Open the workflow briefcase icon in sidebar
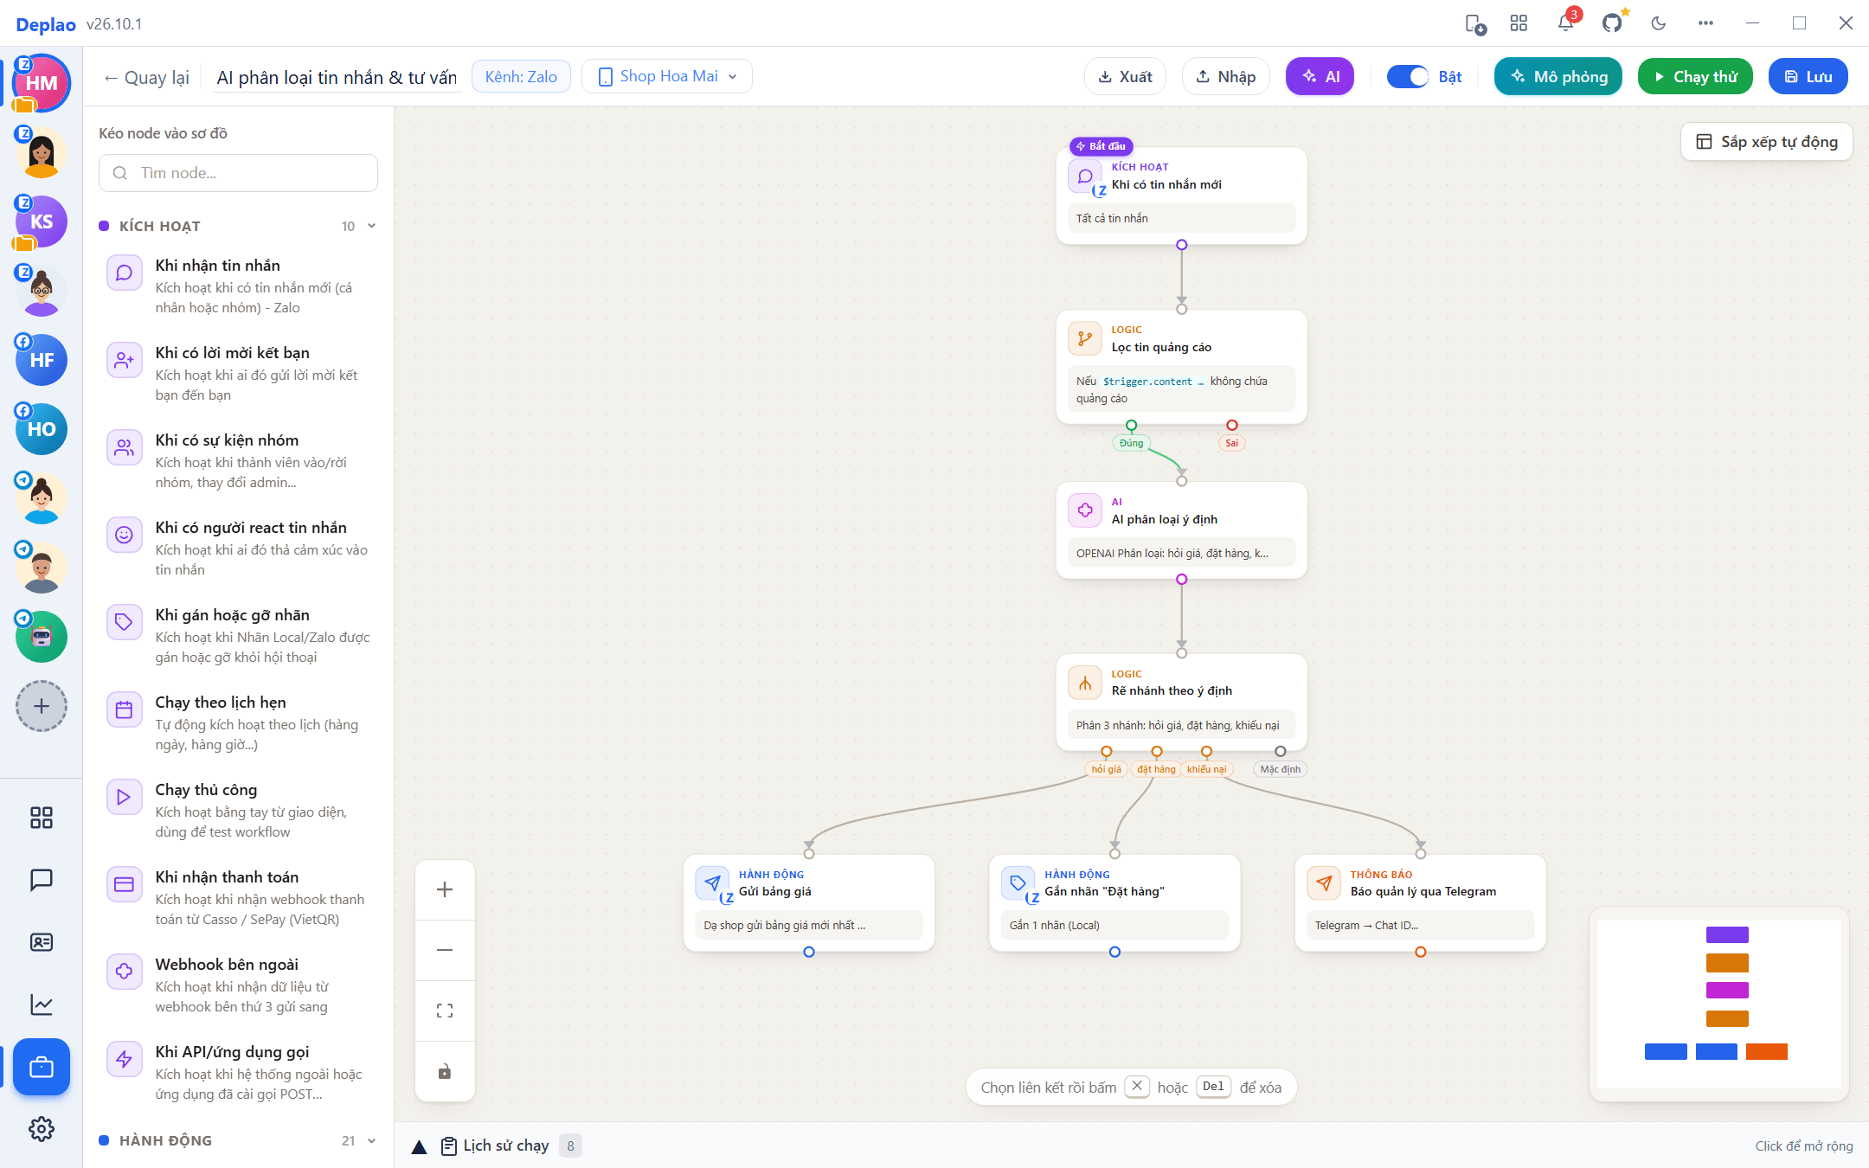This screenshot has width=1869, height=1168. pyautogui.click(x=42, y=1067)
